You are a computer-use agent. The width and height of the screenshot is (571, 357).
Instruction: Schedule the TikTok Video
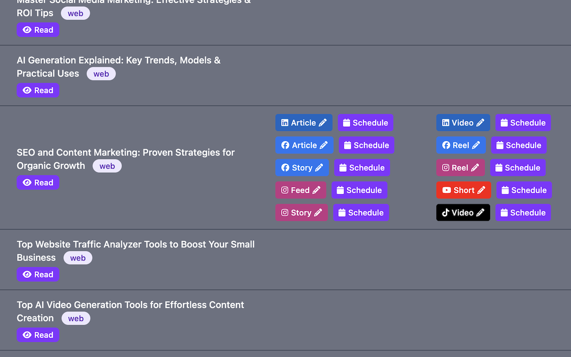pyautogui.click(x=523, y=213)
